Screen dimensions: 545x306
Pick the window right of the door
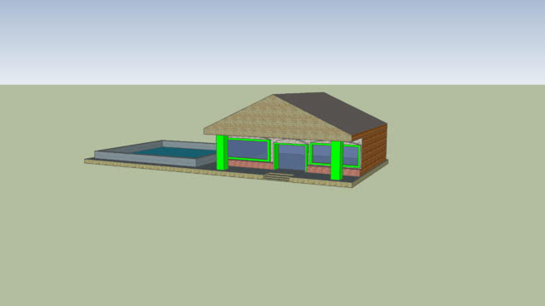[322, 154]
